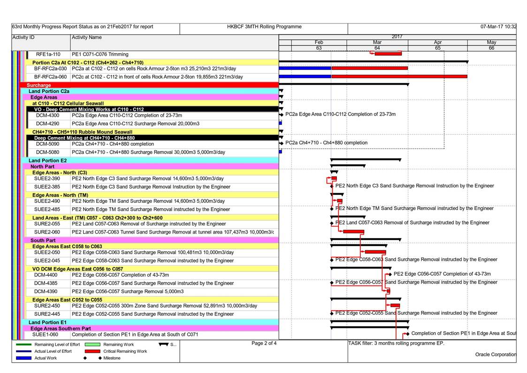Screen dimensions: 527x373
Task: Select the Edge Areas Southern Part group band
Action: pos(151,328)
